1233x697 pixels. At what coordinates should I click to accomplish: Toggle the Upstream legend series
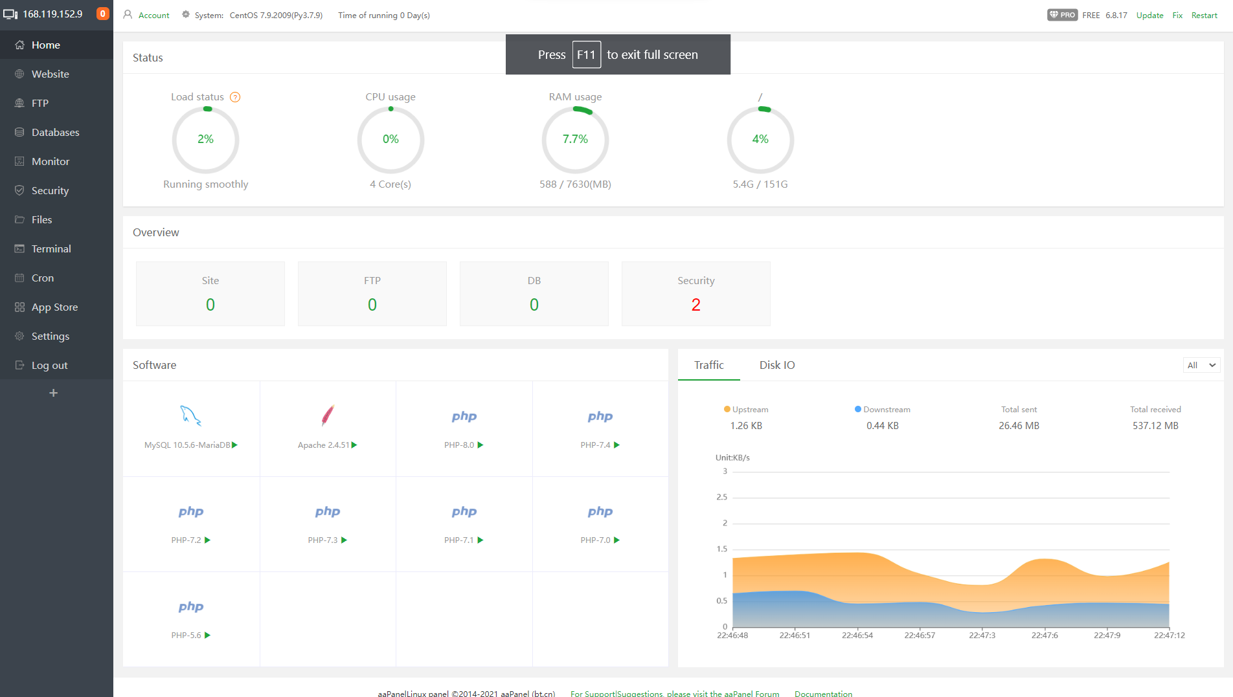tap(746, 410)
